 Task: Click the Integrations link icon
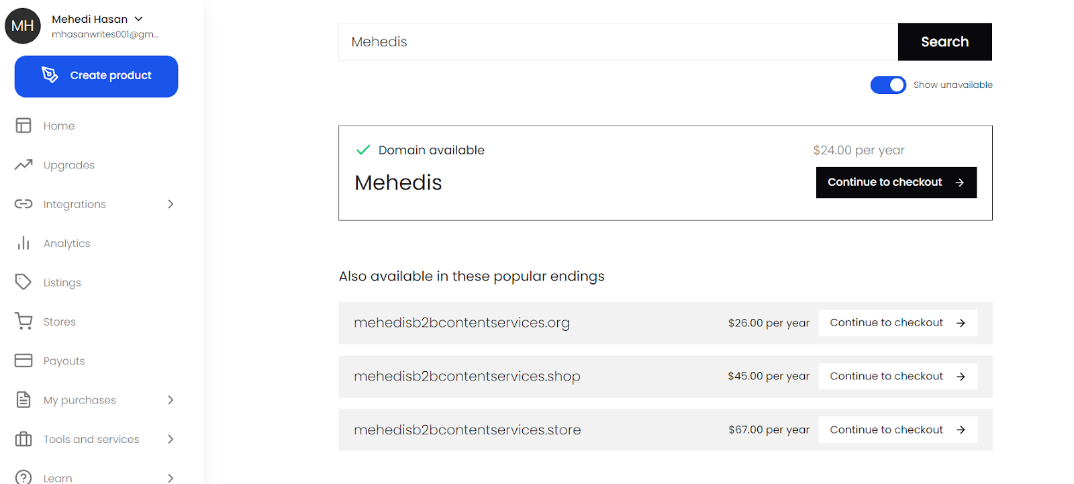pyautogui.click(x=23, y=203)
